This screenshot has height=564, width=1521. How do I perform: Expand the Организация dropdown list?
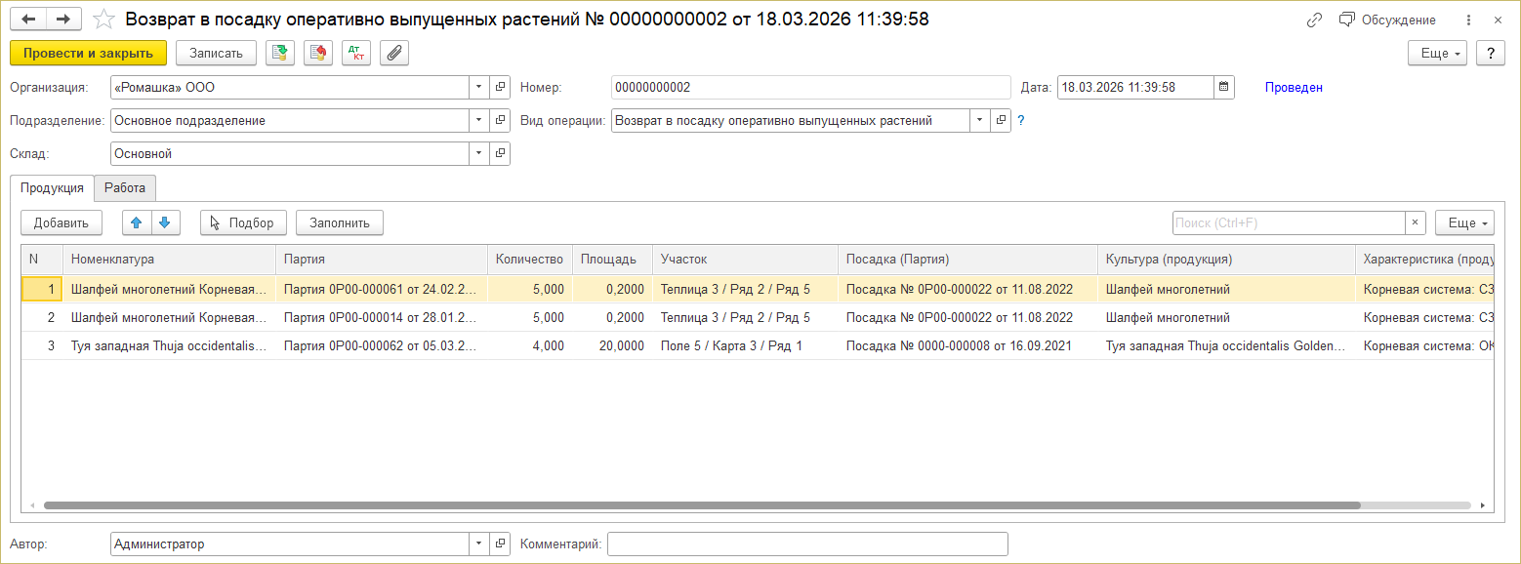(478, 88)
